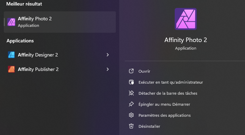Screen dimensions: 245x135
Task: Select Détacher de la barre des tâches
Action: 168,93
